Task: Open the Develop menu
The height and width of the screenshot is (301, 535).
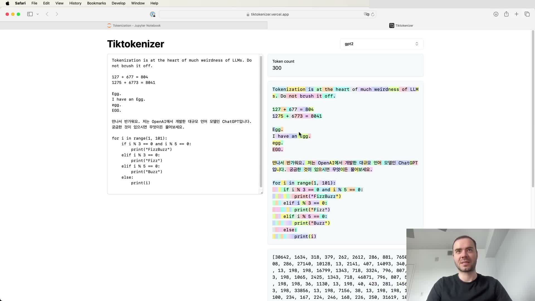Action: 118,3
